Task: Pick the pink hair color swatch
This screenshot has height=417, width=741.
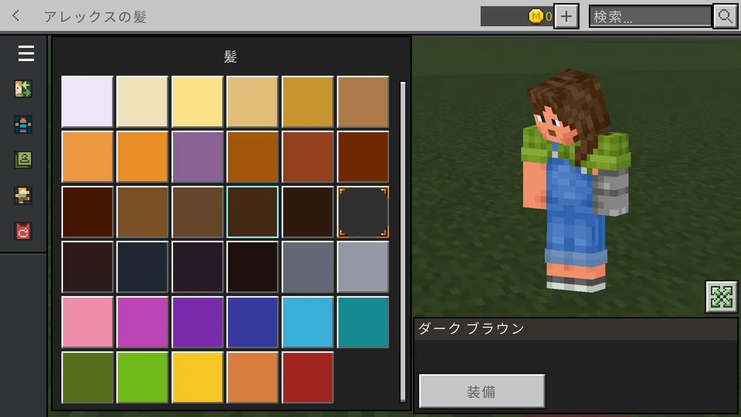Action: [x=87, y=322]
